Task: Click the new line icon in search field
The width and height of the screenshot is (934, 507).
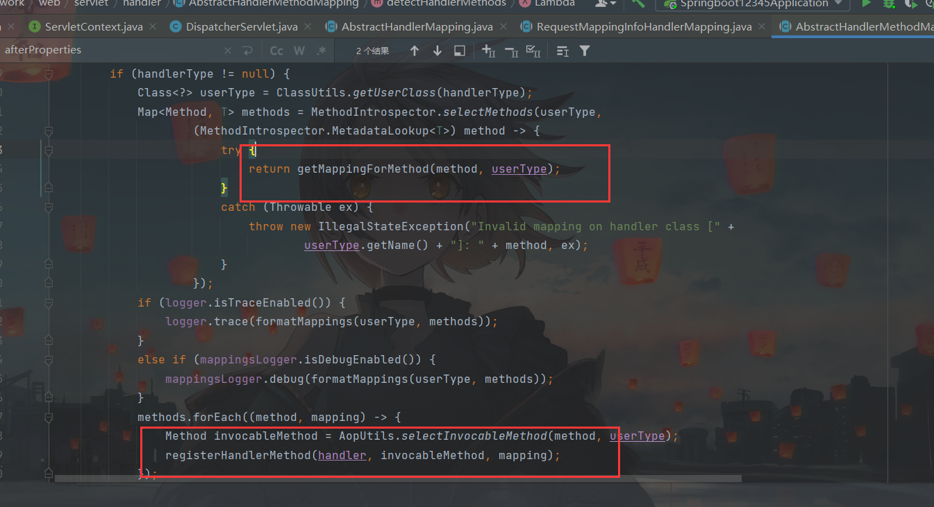Action: point(247,51)
